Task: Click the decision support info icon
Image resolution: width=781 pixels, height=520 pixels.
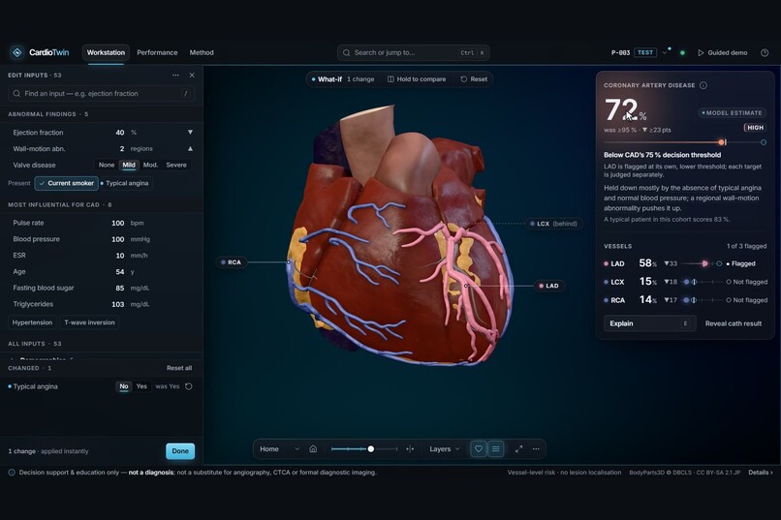Action: click(12, 473)
